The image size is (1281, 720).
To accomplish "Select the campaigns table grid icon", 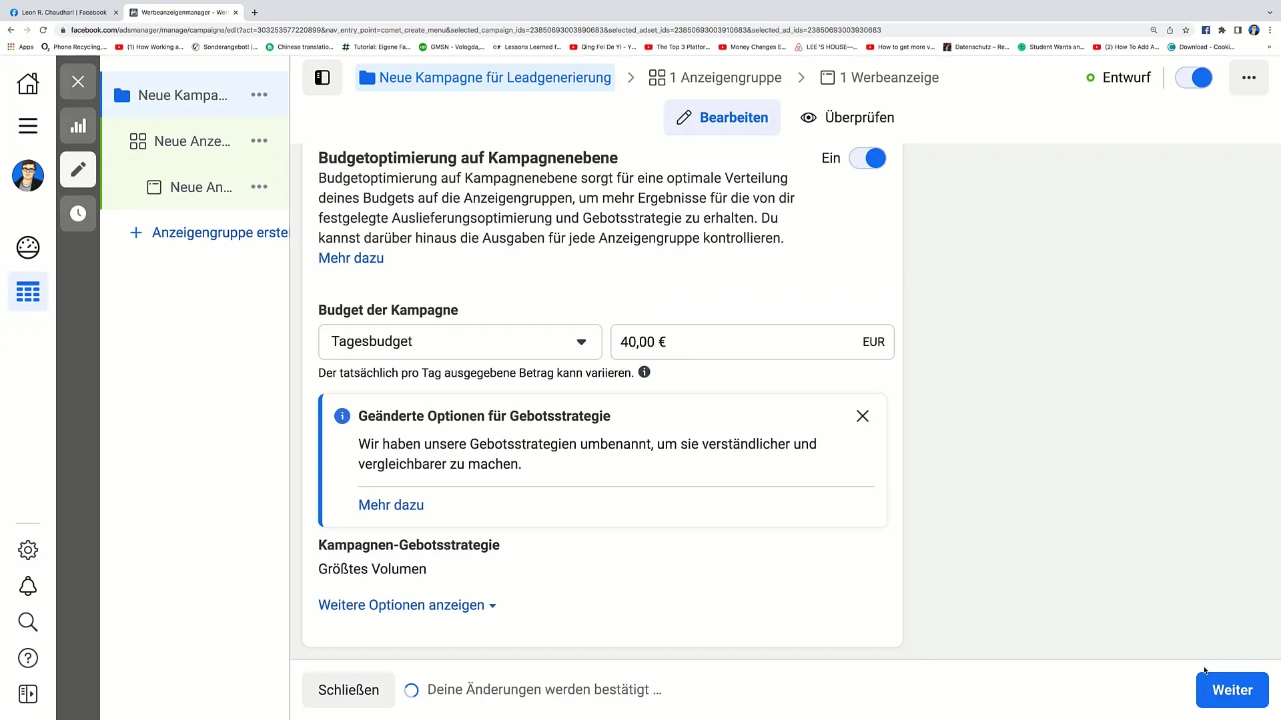I will coord(27,292).
